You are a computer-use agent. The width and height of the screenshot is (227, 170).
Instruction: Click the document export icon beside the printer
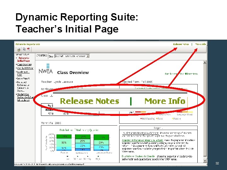pyautogui.click(x=24, y=49)
